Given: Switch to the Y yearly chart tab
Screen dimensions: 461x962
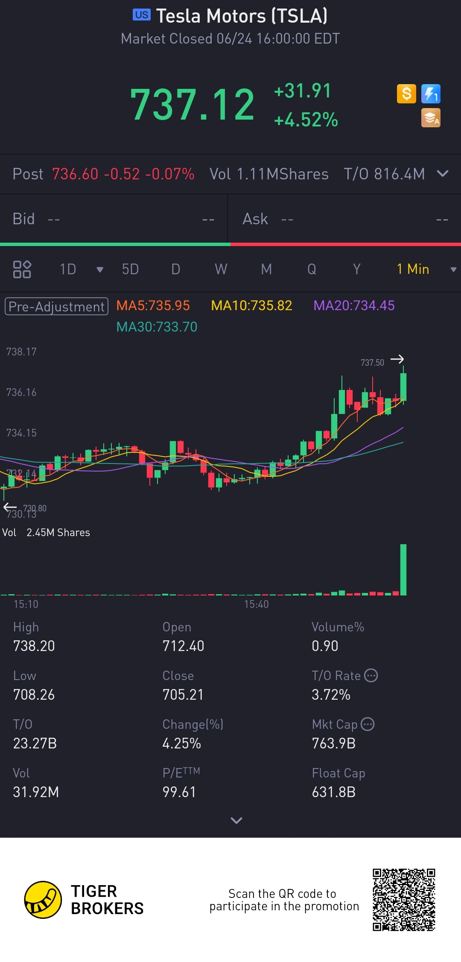Looking at the screenshot, I should 357,269.
